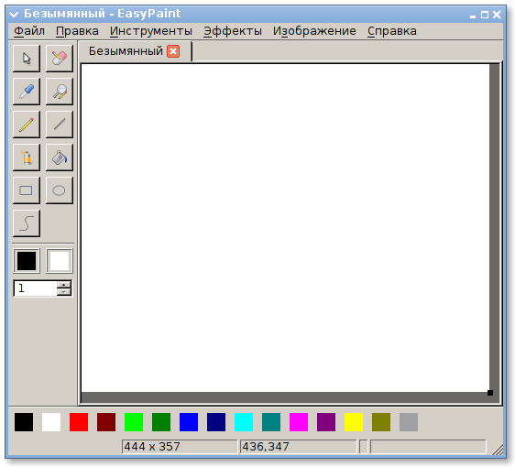Open the Инструменты menu
The width and height of the screenshot is (515, 467).
151,31
